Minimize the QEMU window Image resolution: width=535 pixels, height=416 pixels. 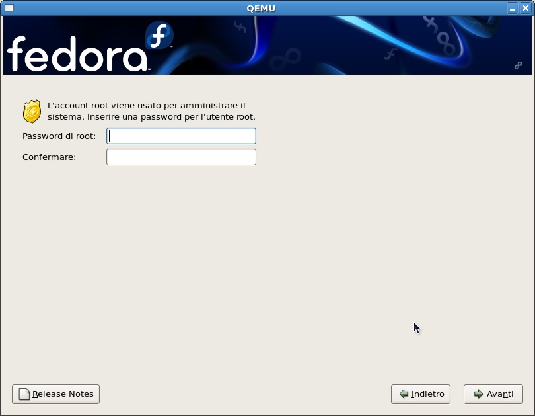click(512, 8)
